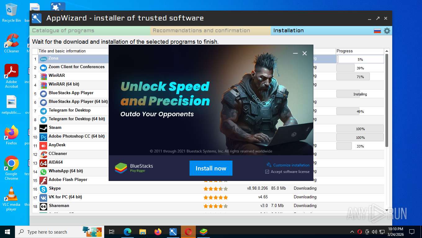Viewport: 422px width, 238px height.
Task: Click the Steam icon in the list
Action: click(43, 128)
